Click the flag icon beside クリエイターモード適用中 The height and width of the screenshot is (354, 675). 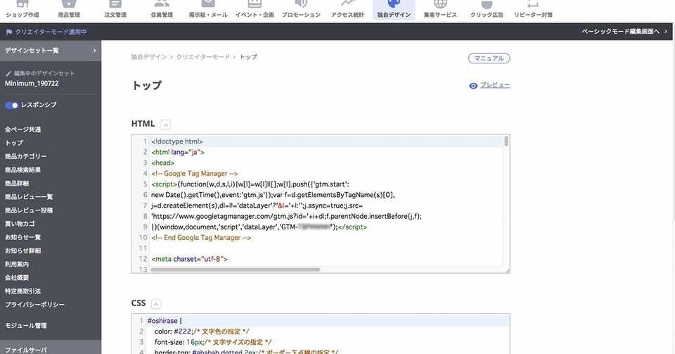click(8, 32)
